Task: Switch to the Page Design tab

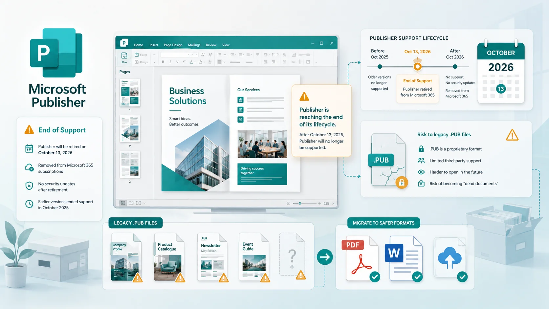Action: click(173, 45)
